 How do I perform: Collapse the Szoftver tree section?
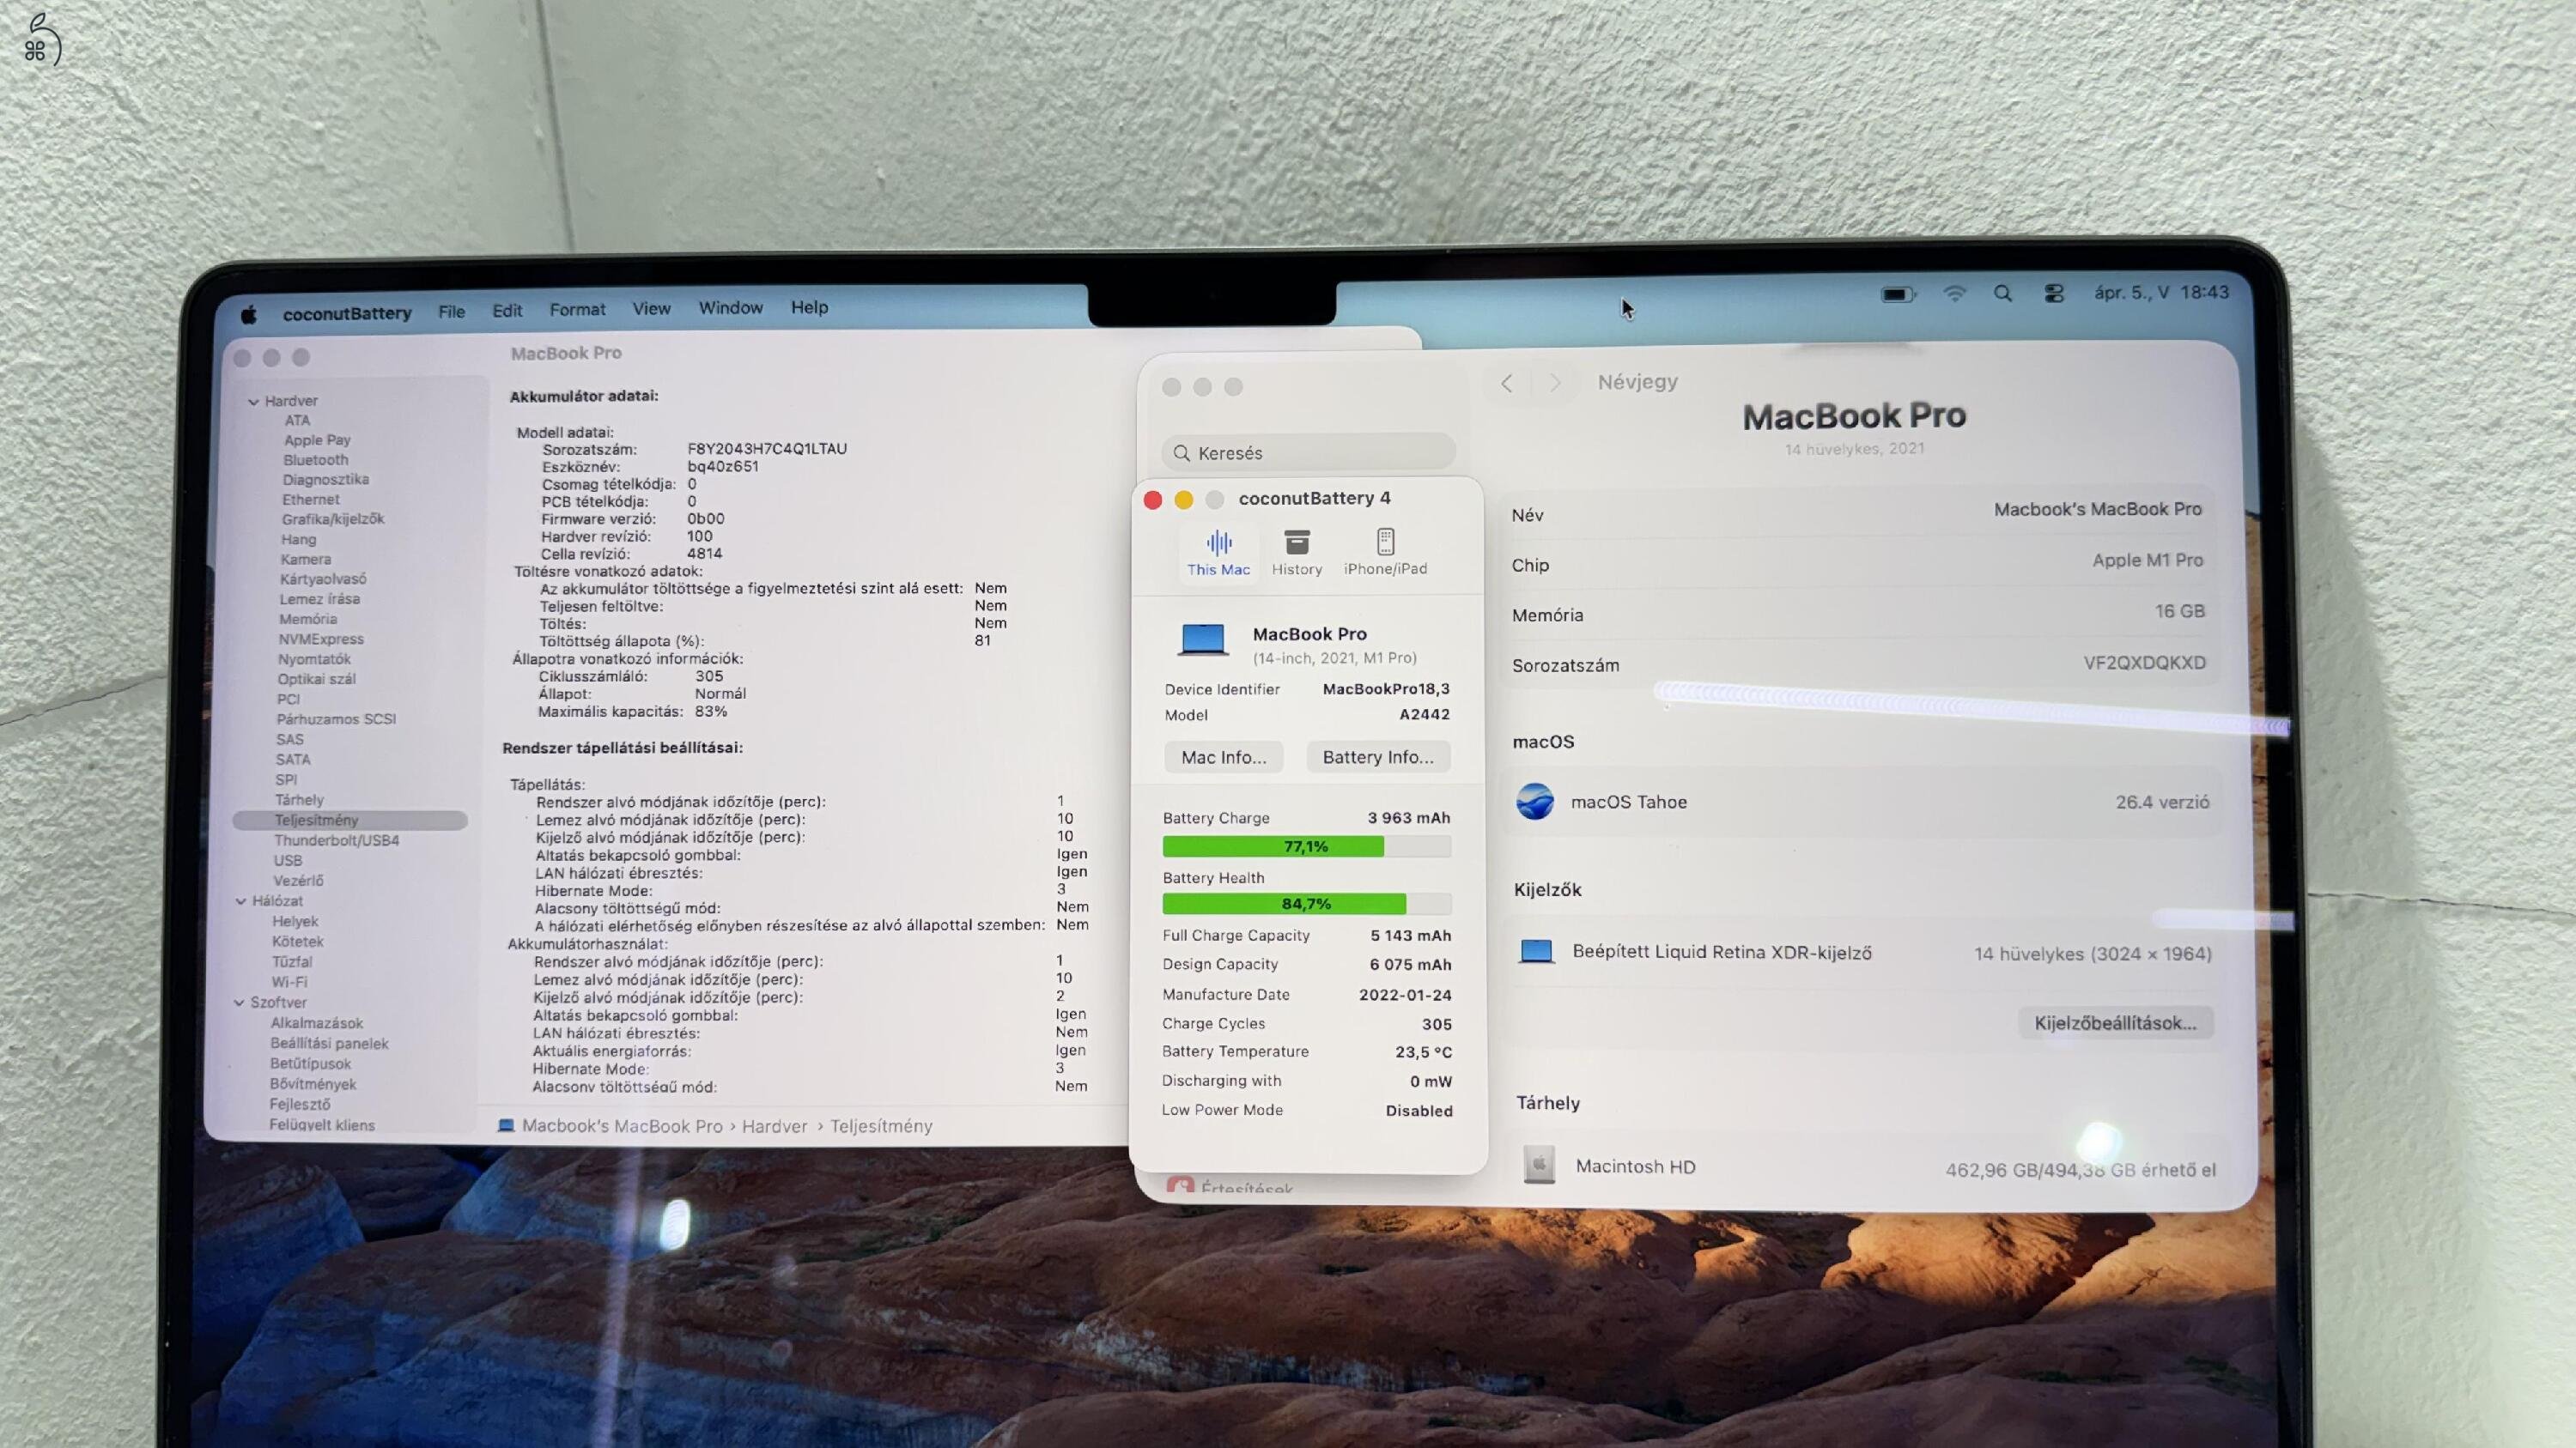(x=239, y=1003)
